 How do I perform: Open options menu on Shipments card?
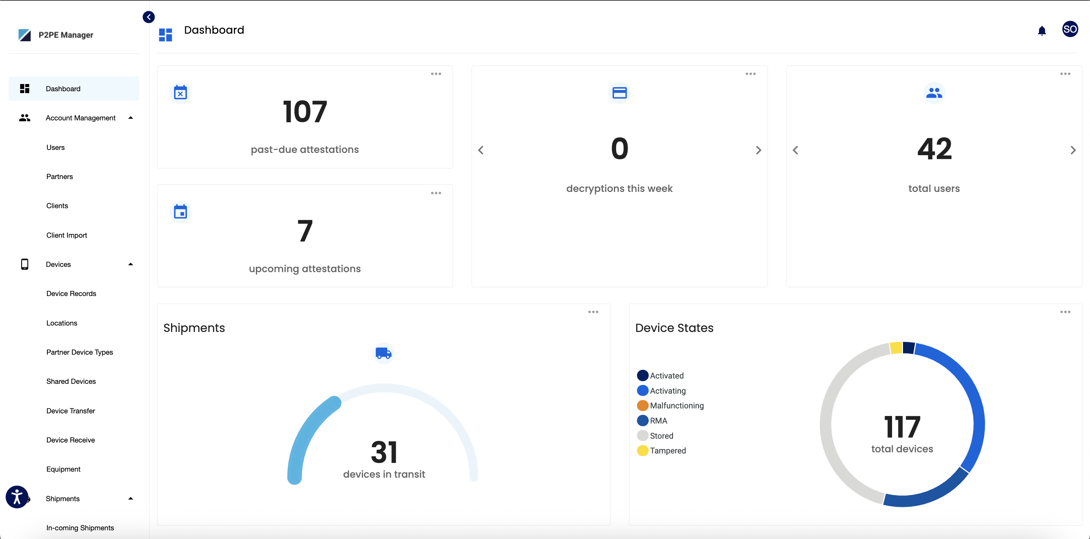(593, 312)
